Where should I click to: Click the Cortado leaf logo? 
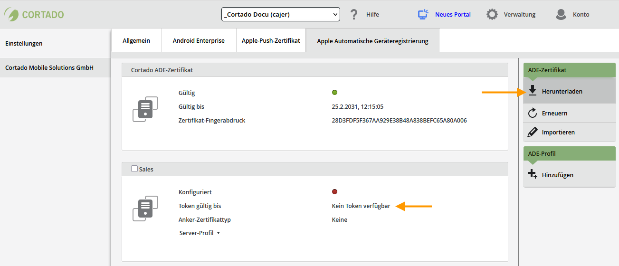(12, 14)
